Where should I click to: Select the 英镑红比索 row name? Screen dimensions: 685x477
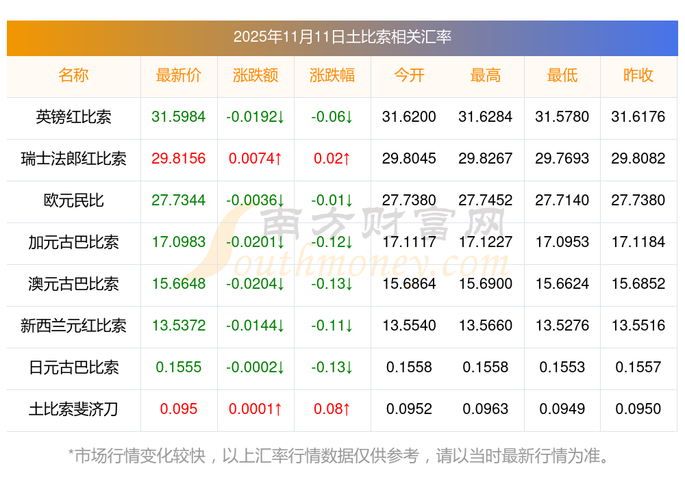(73, 117)
